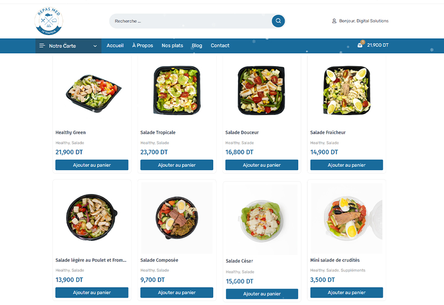Image resolution: width=444 pixels, height=305 pixels.
Task: Click the user account icon
Action: [x=334, y=21]
